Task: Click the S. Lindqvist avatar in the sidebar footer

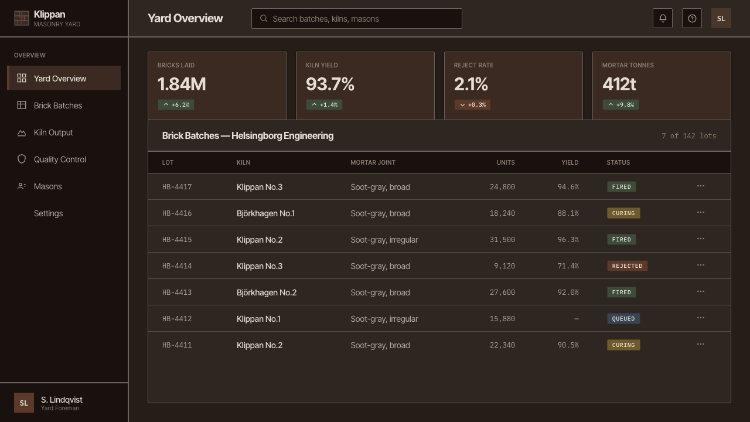Action: [24, 403]
